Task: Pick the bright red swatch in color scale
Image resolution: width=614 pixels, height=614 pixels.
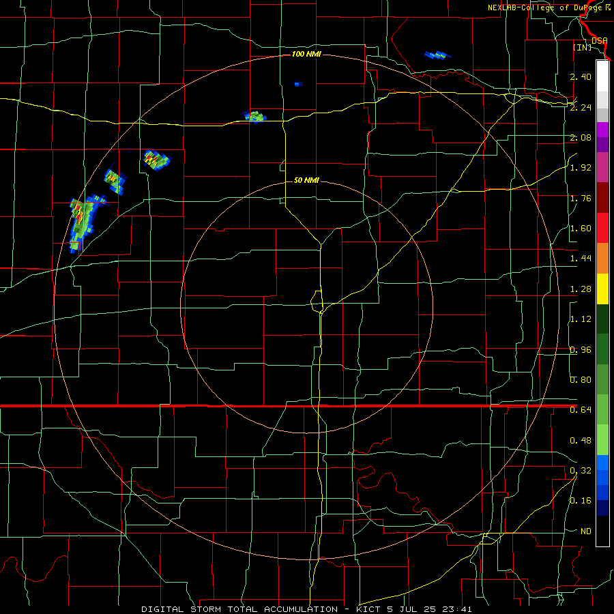Action: pos(602,228)
